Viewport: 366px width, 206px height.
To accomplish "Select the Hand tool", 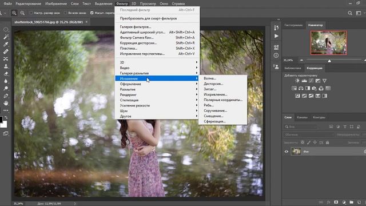I will [6, 103].
